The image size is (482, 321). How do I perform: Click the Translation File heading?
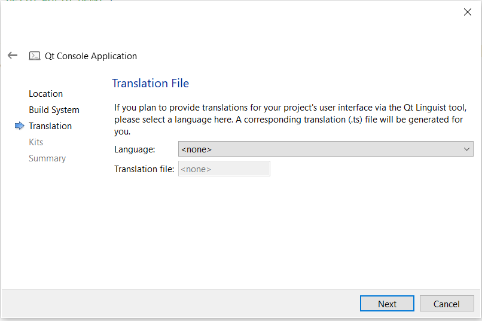pyautogui.click(x=150, y=83)
